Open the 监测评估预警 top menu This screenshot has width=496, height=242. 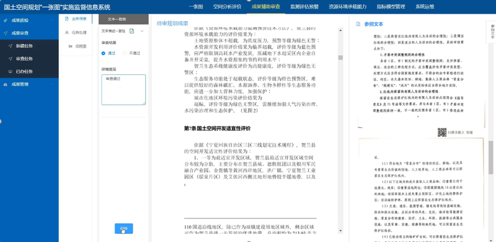[304, 6]
